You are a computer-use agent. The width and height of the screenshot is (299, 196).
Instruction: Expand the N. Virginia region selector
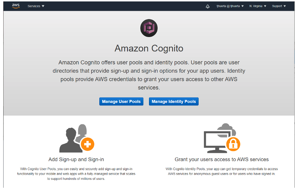click(258, 6)
